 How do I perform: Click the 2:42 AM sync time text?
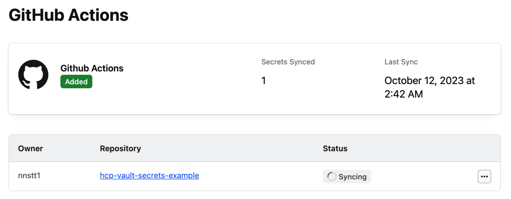tap(404, 94)
